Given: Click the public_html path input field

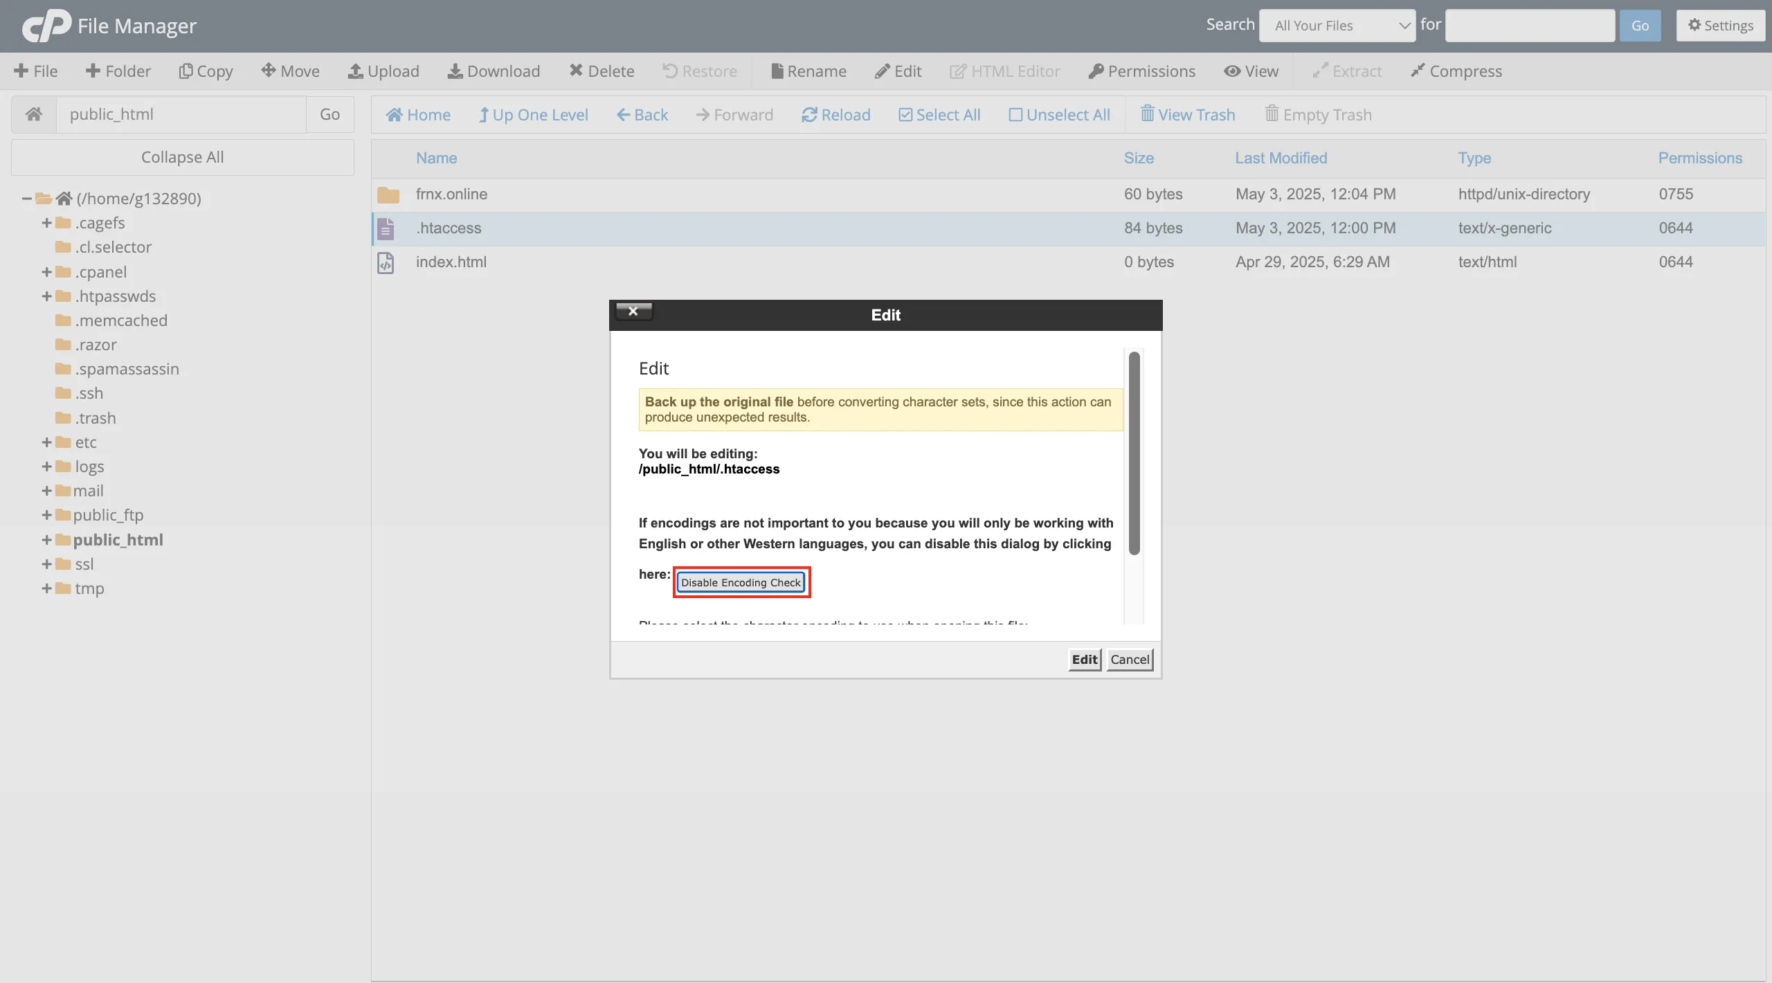Looking at the screenshot, I should pyautogui.click(x=181, y=114).
